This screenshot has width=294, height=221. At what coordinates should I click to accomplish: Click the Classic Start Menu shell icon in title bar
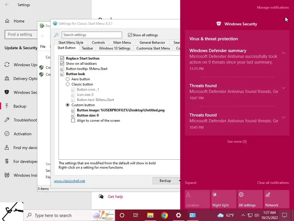[55, 23]
